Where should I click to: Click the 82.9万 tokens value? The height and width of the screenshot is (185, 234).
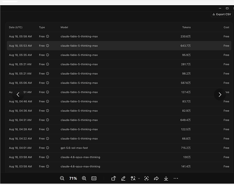pos(186,111)
